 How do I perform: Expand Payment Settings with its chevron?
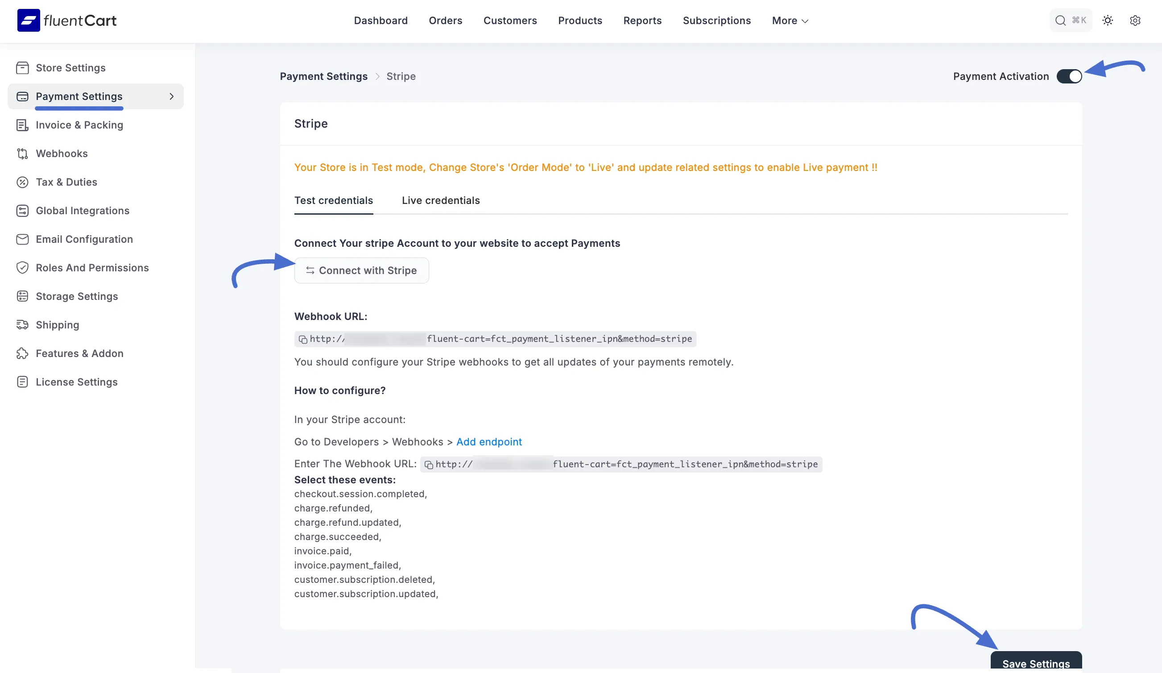[172, 96]
